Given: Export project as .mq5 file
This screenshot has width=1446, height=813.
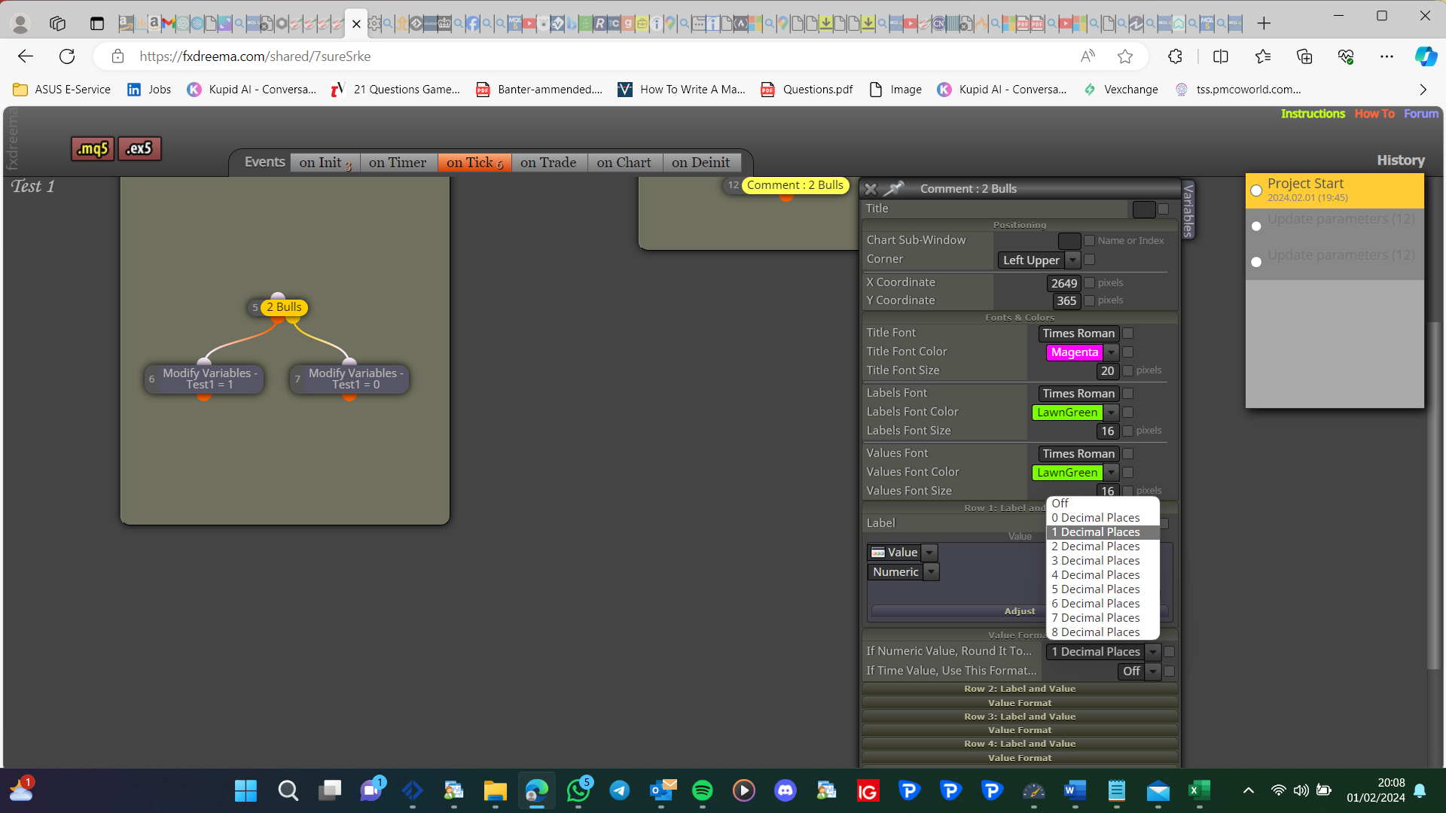Looking at the screenshot, I should point(93,149).
